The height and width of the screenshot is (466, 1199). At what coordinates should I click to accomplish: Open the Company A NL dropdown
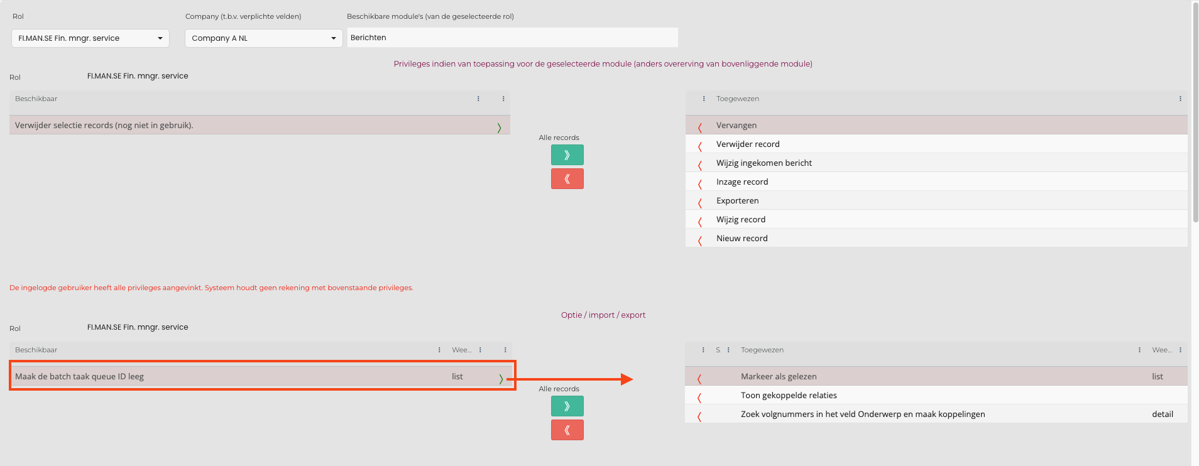pyautogui.click(x=263, y=38)
